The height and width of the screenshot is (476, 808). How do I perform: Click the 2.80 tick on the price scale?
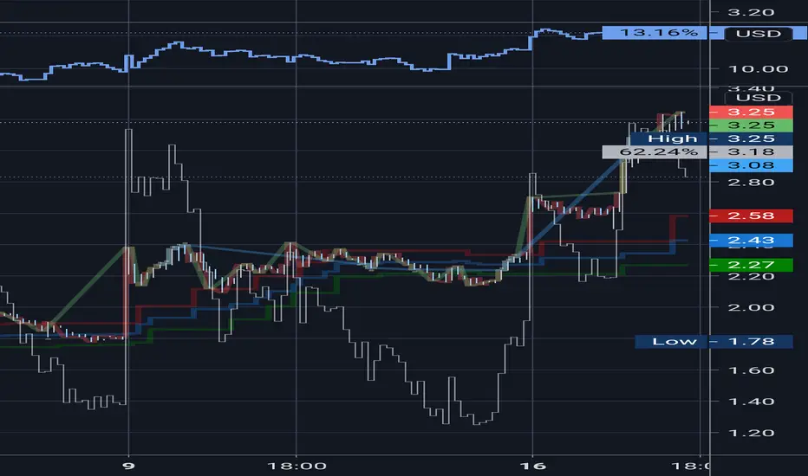tap(751, 183)
